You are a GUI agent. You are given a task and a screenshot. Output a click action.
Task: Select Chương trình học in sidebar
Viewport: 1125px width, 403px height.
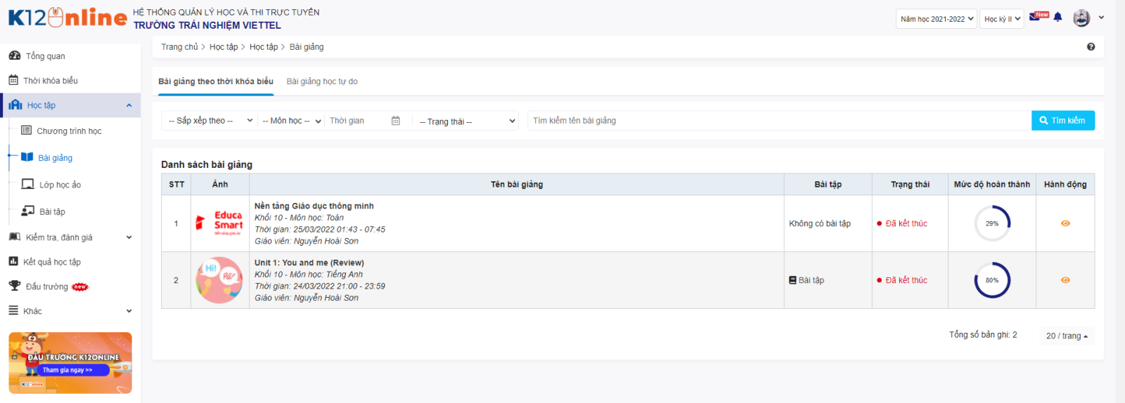69,131
